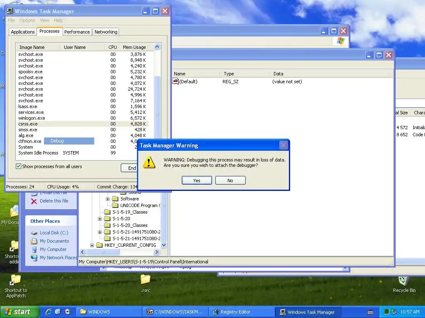This screenshot has width=425, height=318.
Task: Click registry tree left scroll arrow
Action: [83, 252]
